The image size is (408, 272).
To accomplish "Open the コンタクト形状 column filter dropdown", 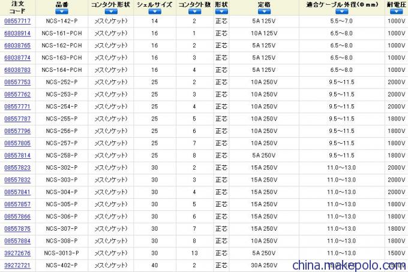I will [x=111, y=11].
